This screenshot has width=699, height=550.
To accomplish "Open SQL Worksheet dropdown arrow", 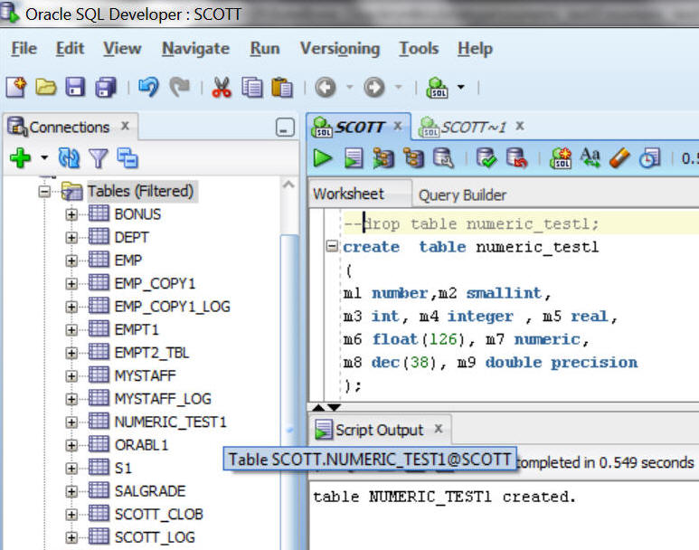I will coord(461,87).
